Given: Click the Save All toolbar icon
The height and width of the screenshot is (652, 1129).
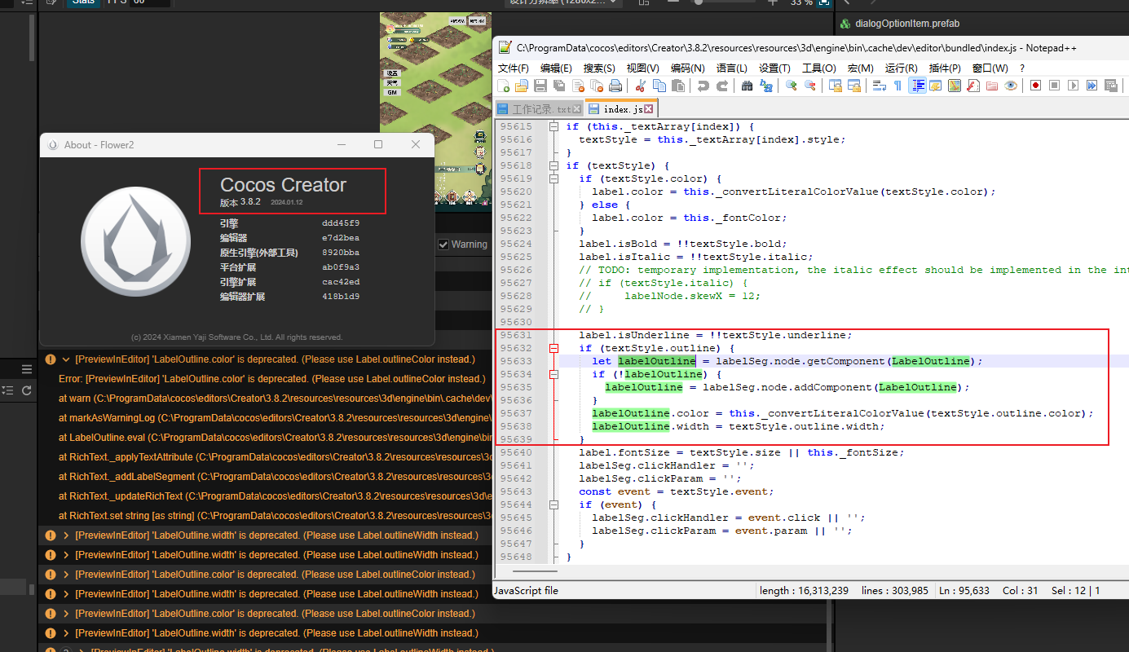Looking at the screenshot, I should (x=559, y=86).
